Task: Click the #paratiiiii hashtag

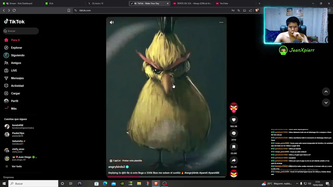Action: pyautogui.click(x=214, y=173)
